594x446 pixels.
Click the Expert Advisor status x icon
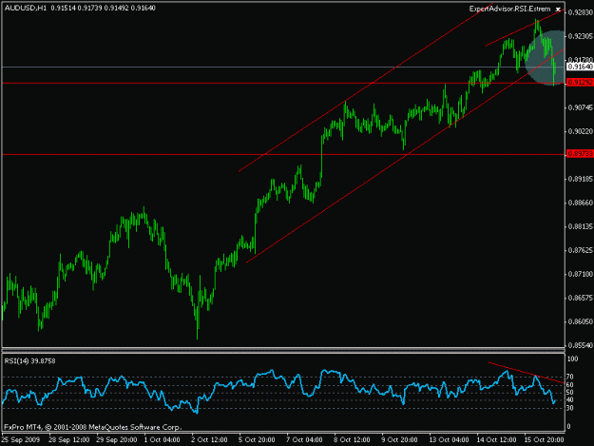point(558,10)
